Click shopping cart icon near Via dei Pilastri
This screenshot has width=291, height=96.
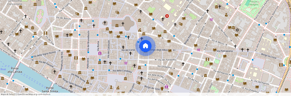pyautogui.click(x=211, y=19)
